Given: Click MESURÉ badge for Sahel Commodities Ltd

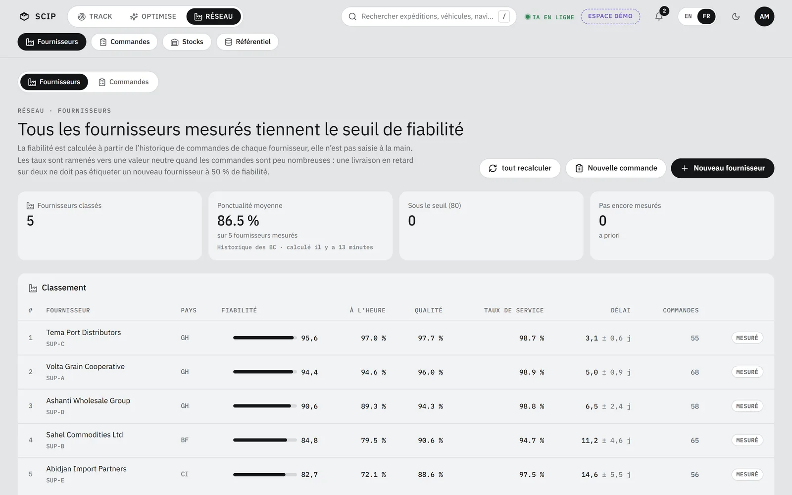Looking at the screenshot, I should (747, 440).
